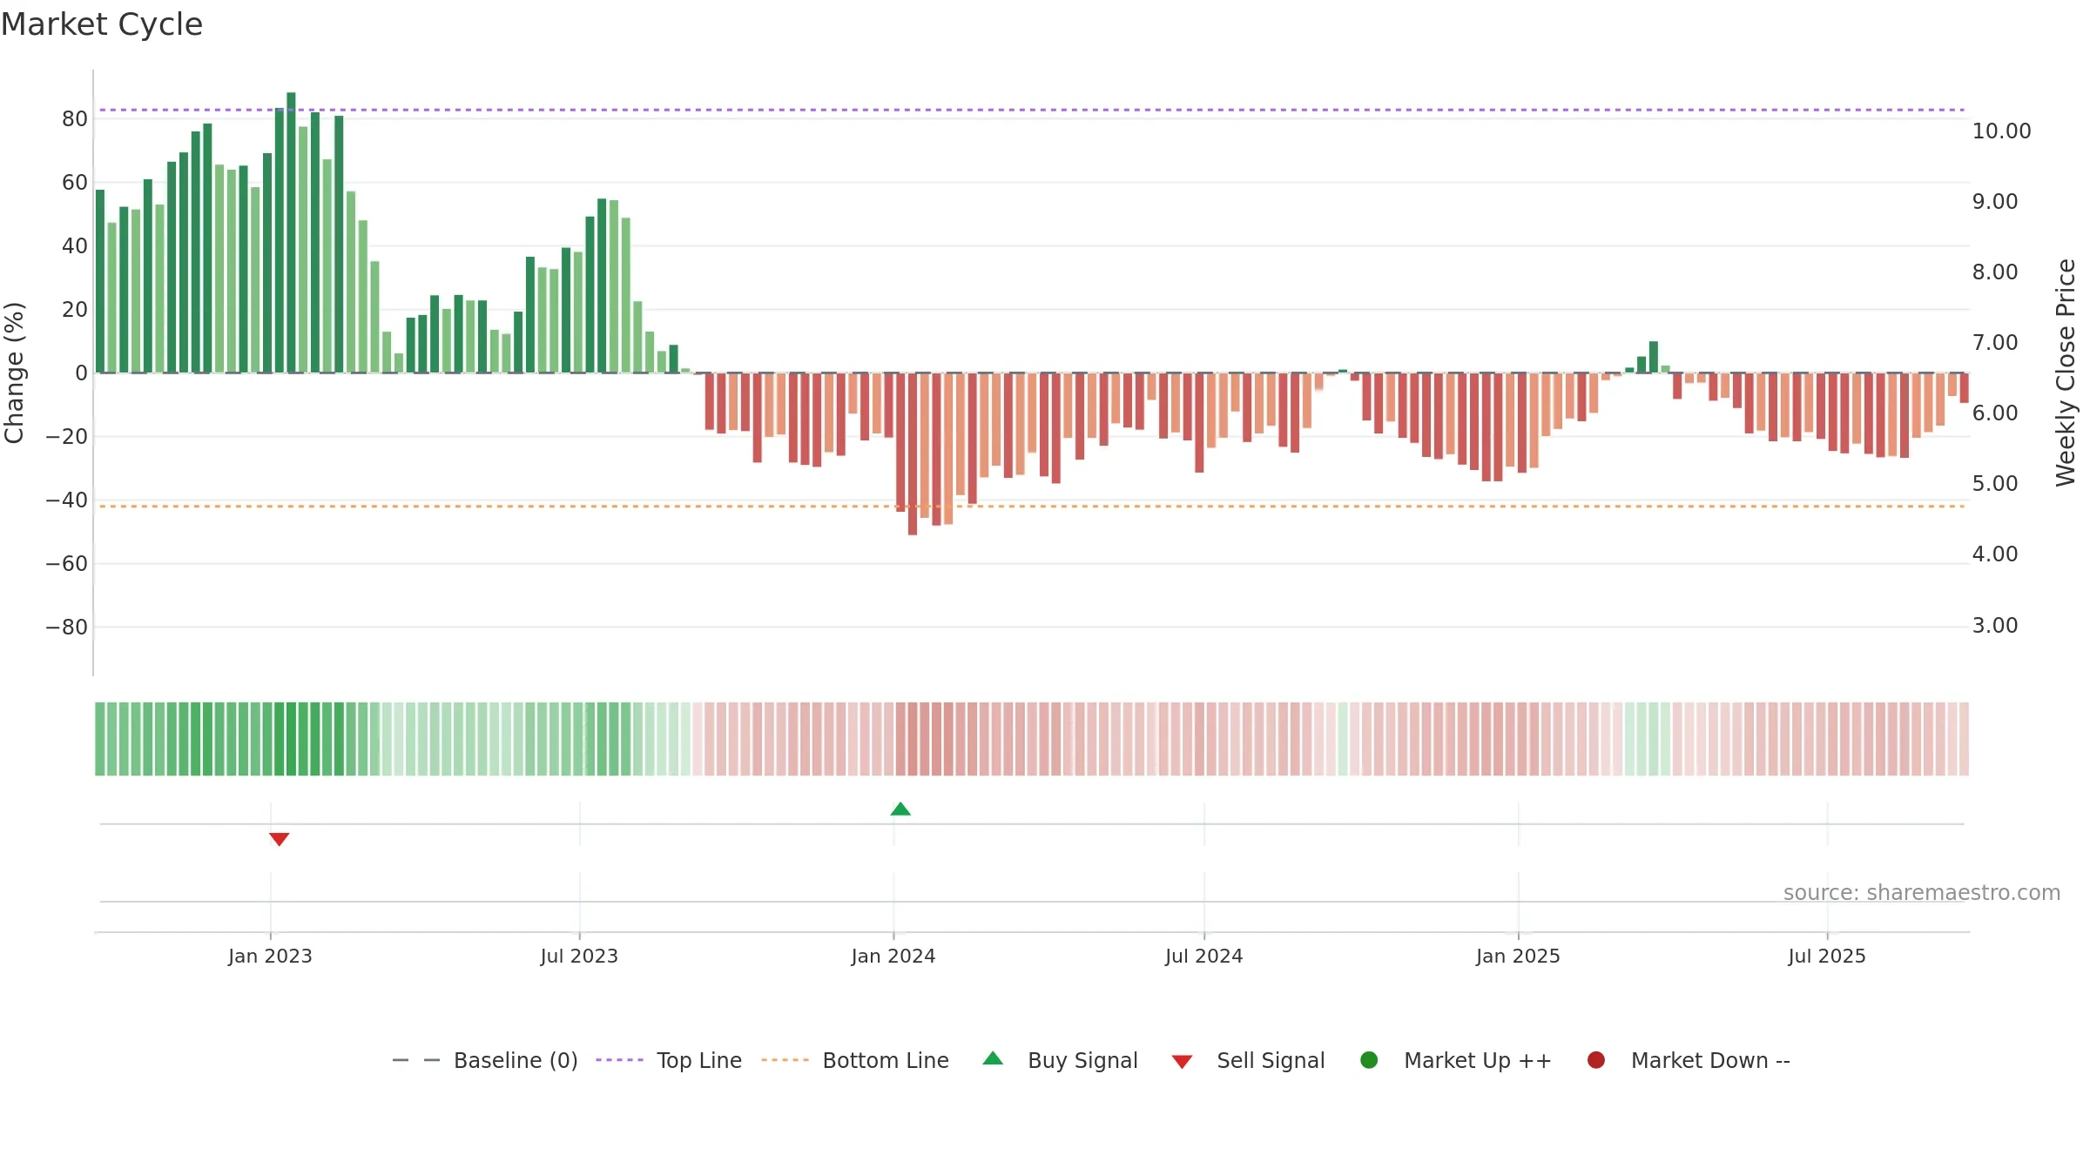The width and height of the screenshot is (2090, 1175).
Task: Click the Weekly Close Price axis title
Action: pyautogui.click(x=2066, y=373)
